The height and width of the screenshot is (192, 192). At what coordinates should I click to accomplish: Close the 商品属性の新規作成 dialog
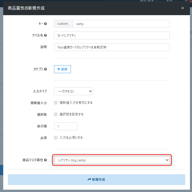coord(182,8)
